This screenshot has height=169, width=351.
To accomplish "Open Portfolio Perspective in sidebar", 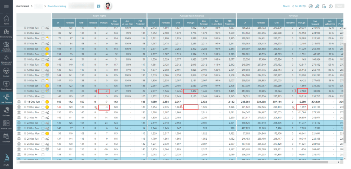I will click(x=6, y=47).
